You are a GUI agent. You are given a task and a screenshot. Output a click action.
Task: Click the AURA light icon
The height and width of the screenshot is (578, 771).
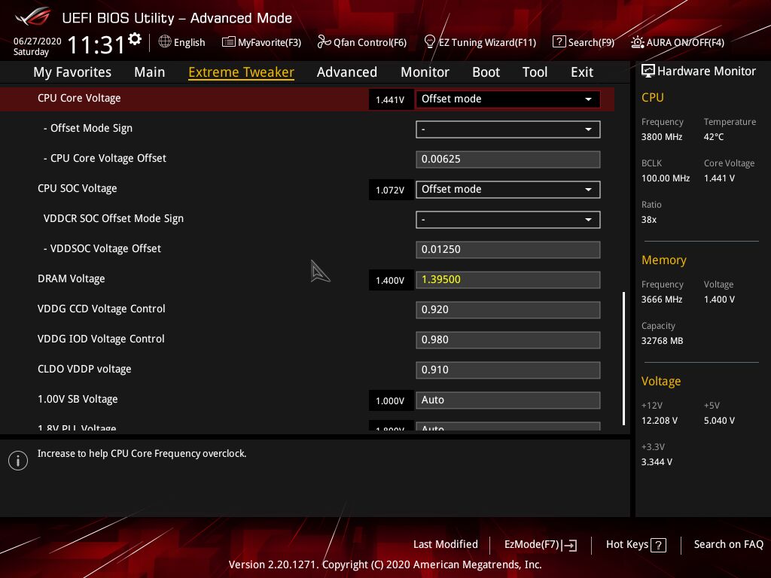(x=637, y=42)
